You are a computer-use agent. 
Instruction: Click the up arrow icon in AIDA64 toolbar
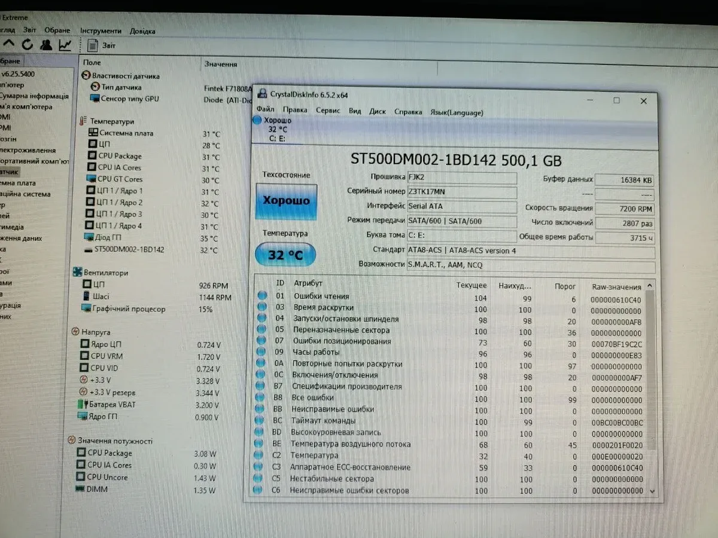click(x=8, y=44)
